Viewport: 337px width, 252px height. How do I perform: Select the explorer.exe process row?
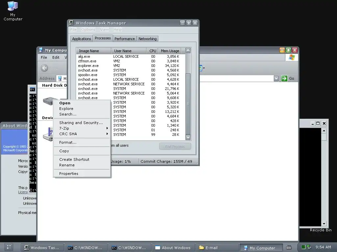(x=131, y=66)
